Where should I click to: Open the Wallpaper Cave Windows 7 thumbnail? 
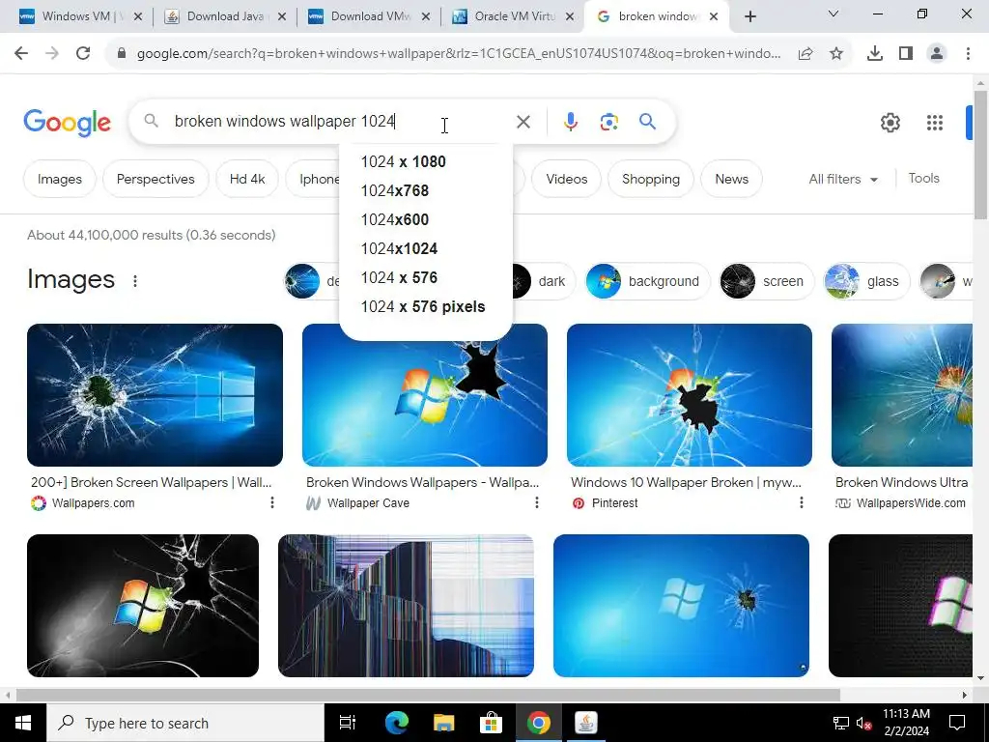pos(425,395)
